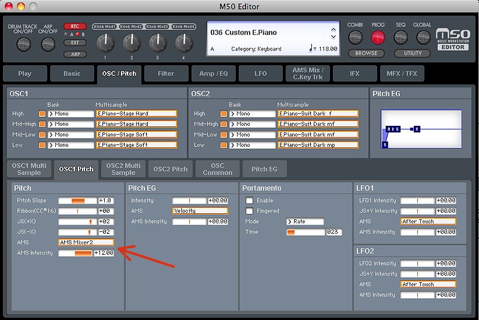
Task: Click the Portamento Time slider
Action: click(x=305, y=232)
